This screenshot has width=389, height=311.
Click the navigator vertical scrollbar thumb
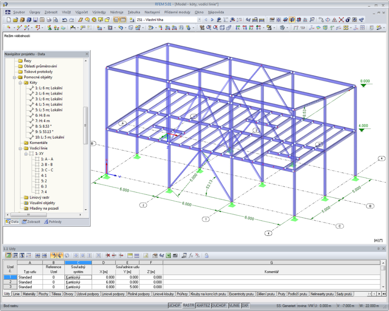point(86,126)
